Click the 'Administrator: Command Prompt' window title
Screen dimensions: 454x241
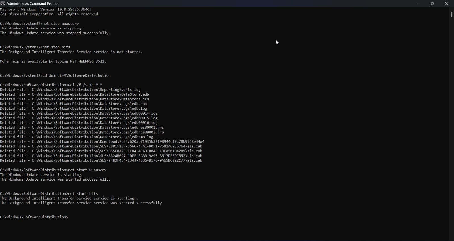tap(33, 3)
